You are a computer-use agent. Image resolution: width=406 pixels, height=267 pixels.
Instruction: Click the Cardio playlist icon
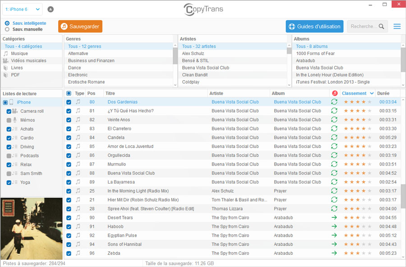coord(15,138)
